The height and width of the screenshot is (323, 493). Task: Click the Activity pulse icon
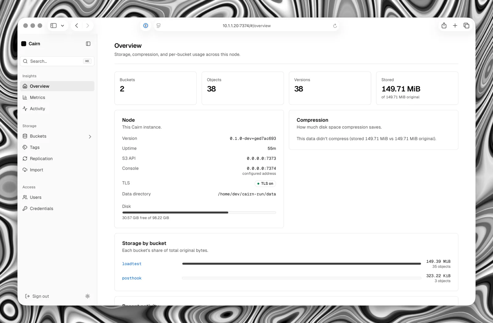[25, 109]
